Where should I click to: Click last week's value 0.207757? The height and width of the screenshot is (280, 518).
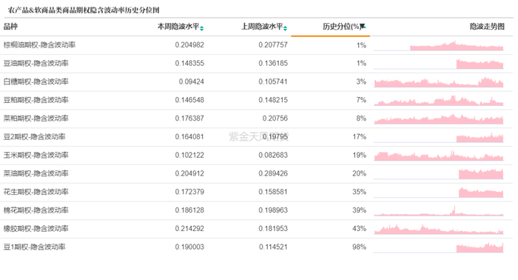[273, 45]
